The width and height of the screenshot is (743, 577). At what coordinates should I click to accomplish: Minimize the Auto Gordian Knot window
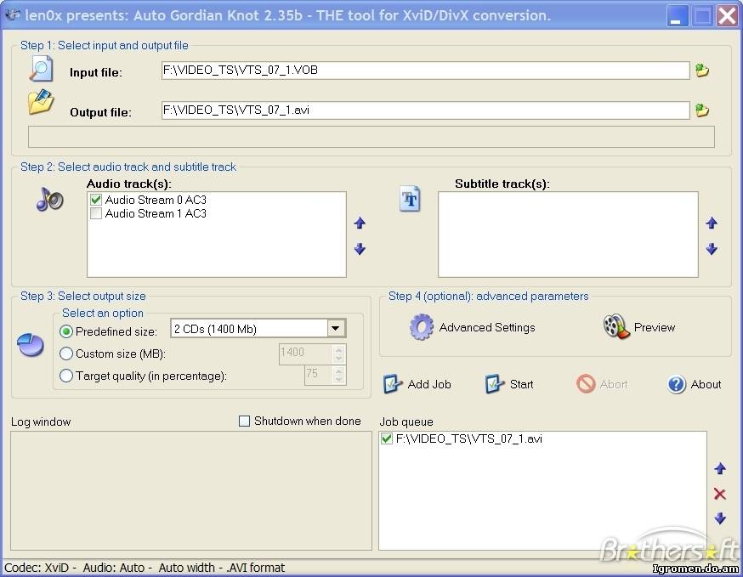tap(678, 15)
